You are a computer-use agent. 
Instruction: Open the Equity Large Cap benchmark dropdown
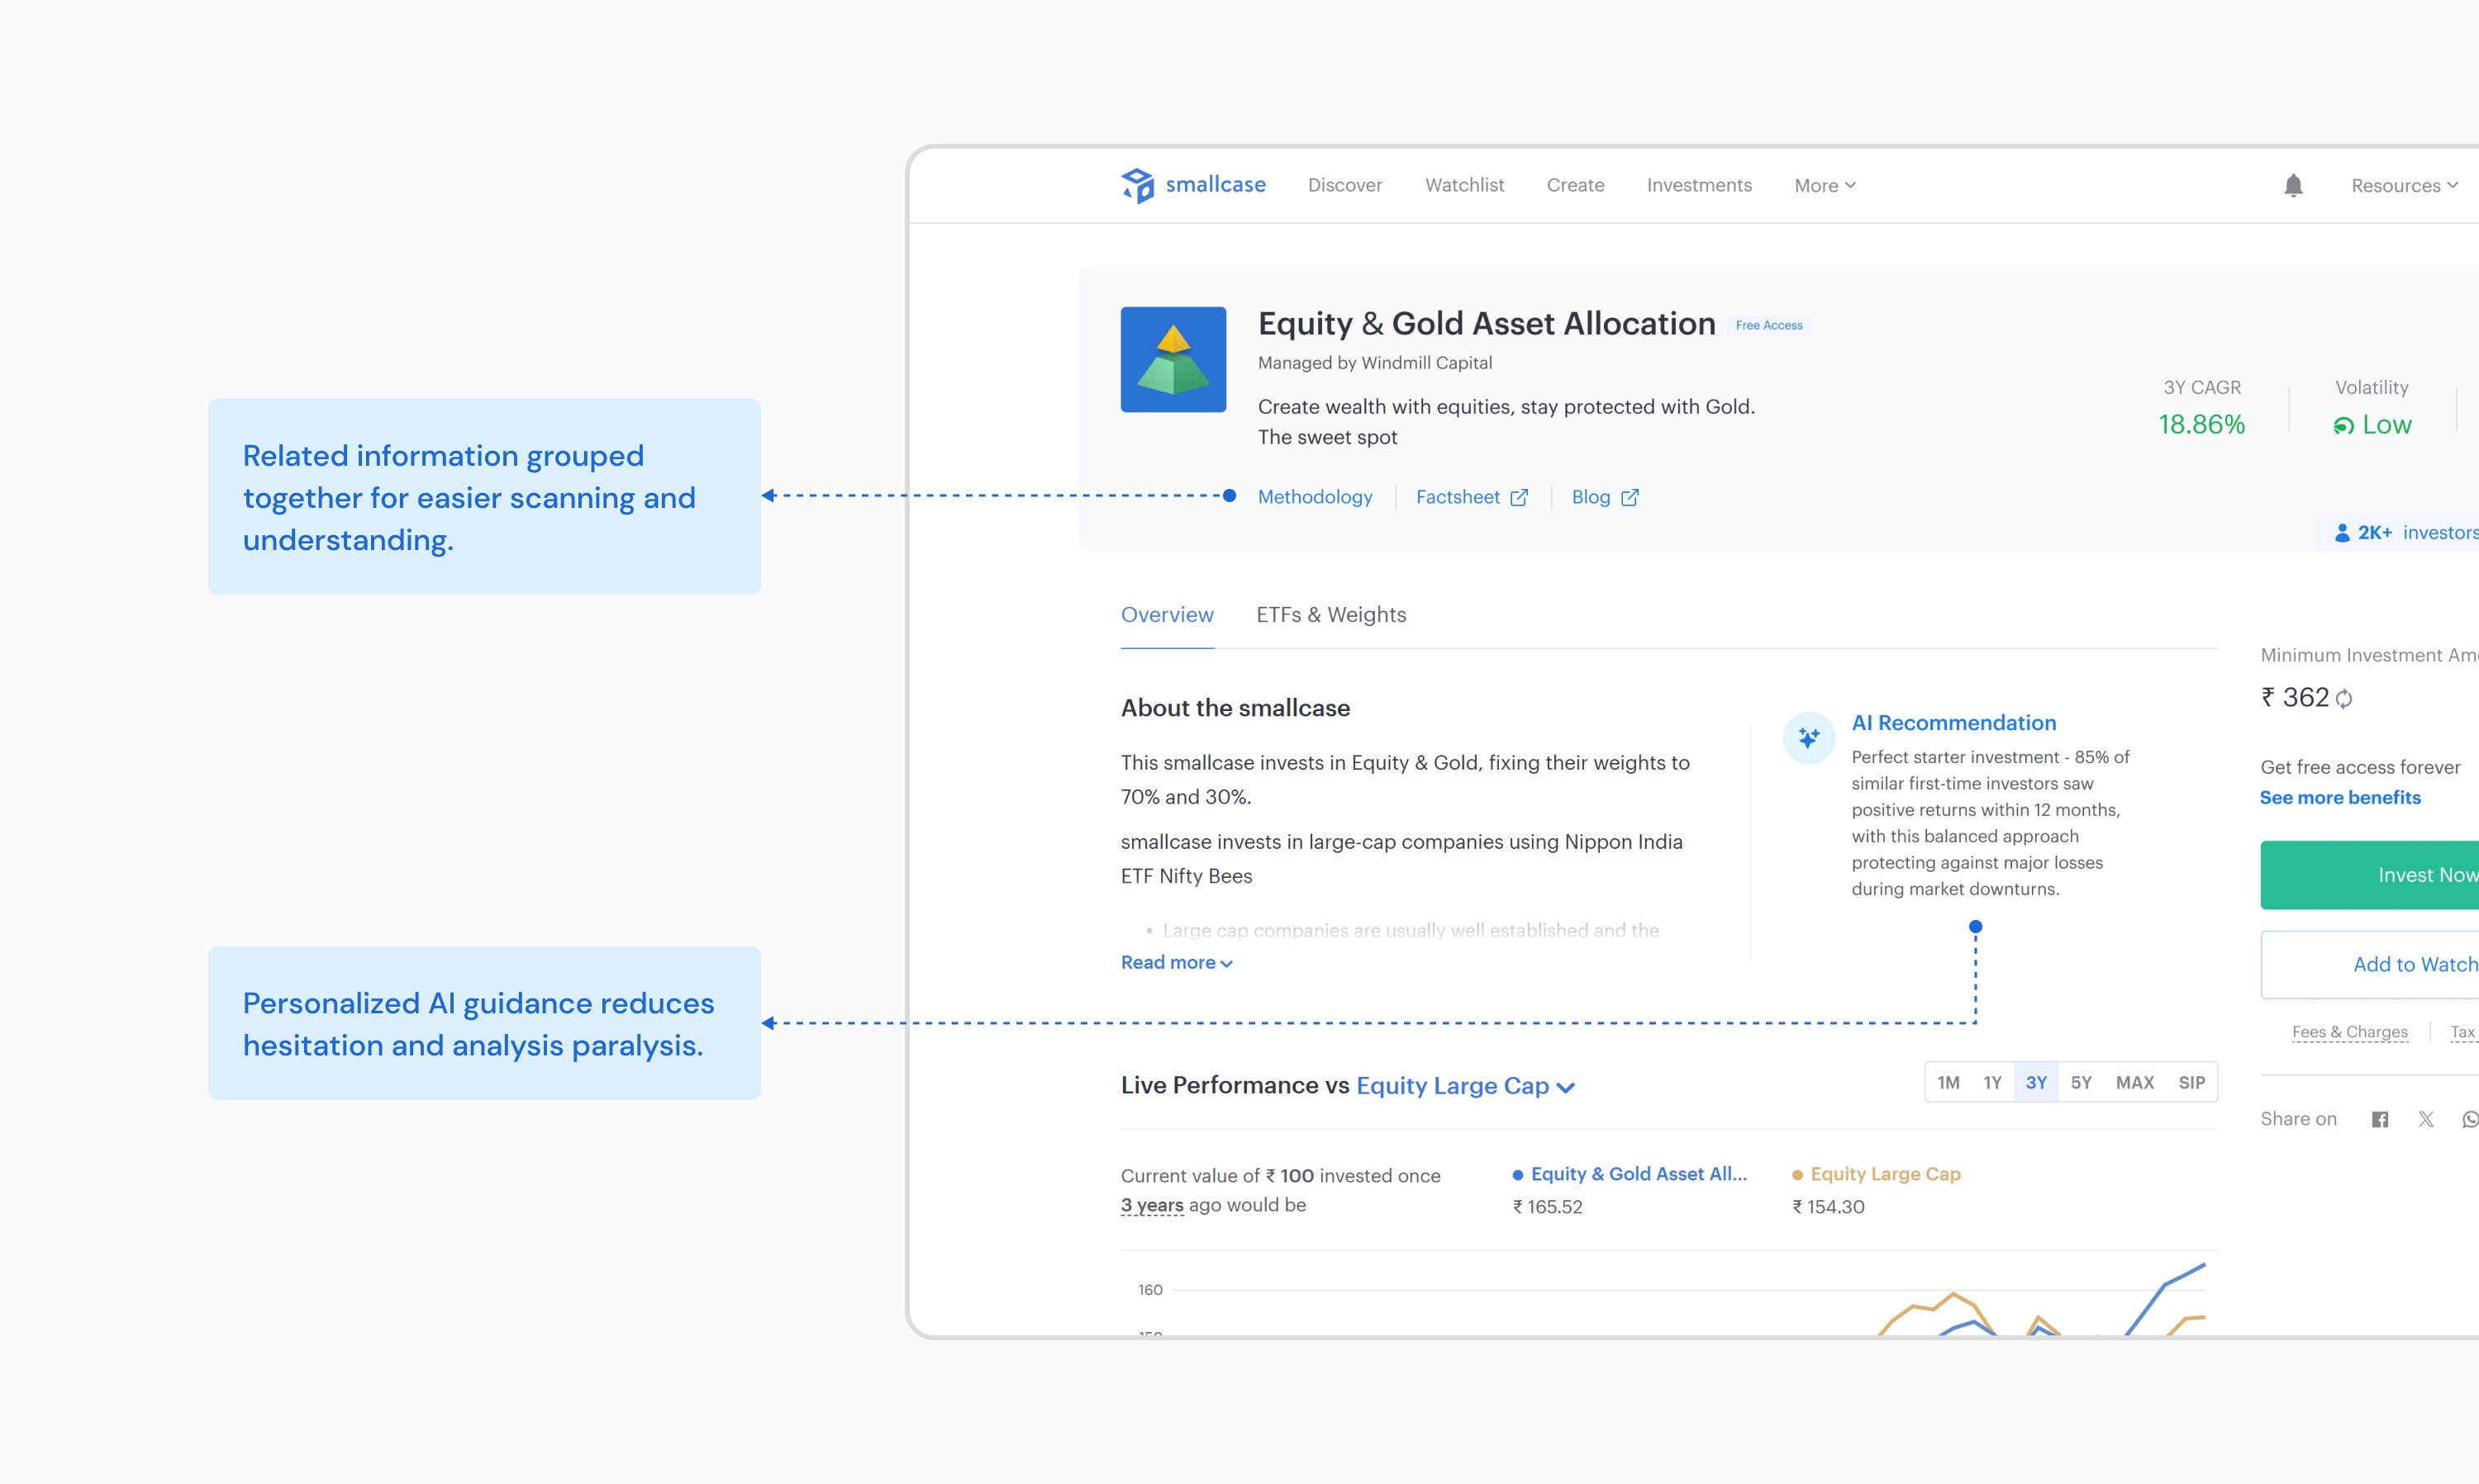click(x=1466, y=1086)
